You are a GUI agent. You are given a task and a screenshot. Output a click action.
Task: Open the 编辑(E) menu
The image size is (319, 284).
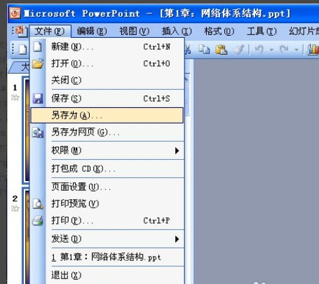pyautogui.click(x=92, y=31)
